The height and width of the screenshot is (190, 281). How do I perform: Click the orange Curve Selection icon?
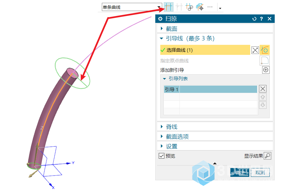click(x=265, y=50)
